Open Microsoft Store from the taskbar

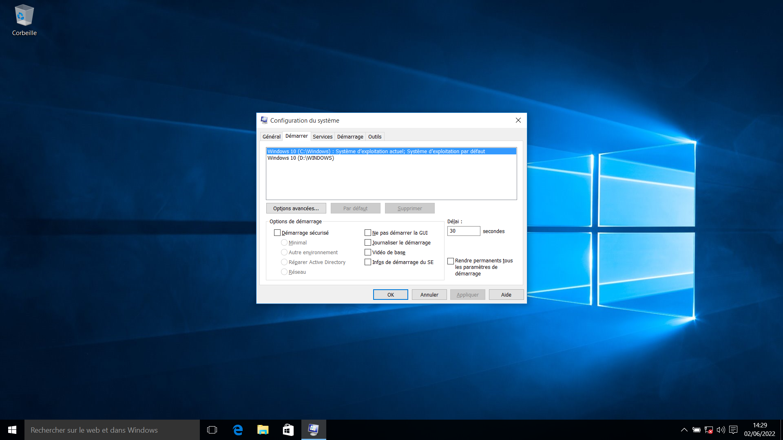(x=288, y=430)
